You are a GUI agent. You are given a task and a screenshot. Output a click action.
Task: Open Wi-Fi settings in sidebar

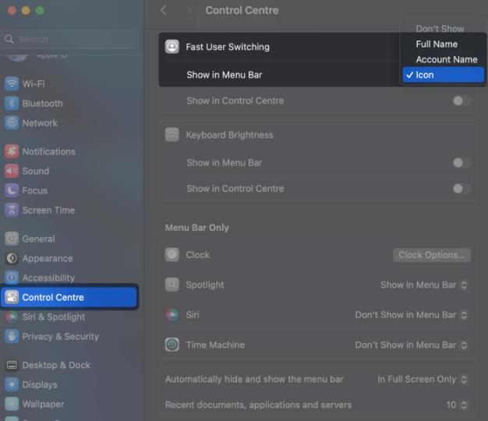[33, 84]
